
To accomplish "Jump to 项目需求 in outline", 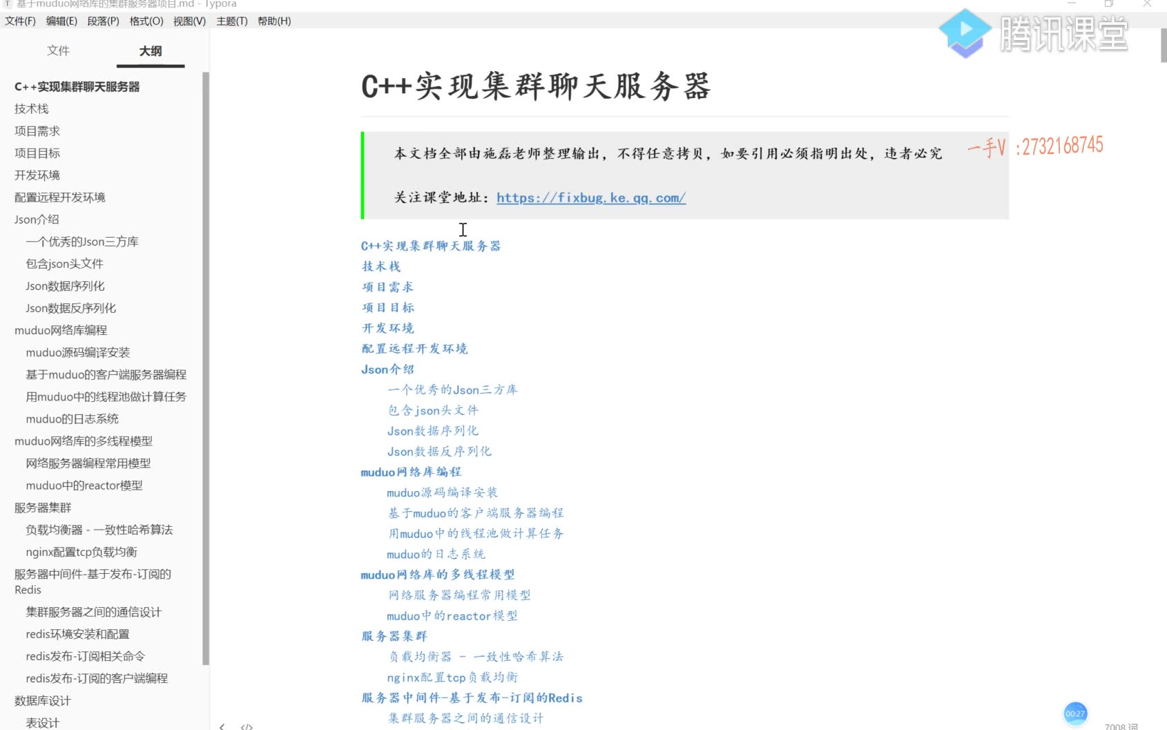I will coord(37,131).
